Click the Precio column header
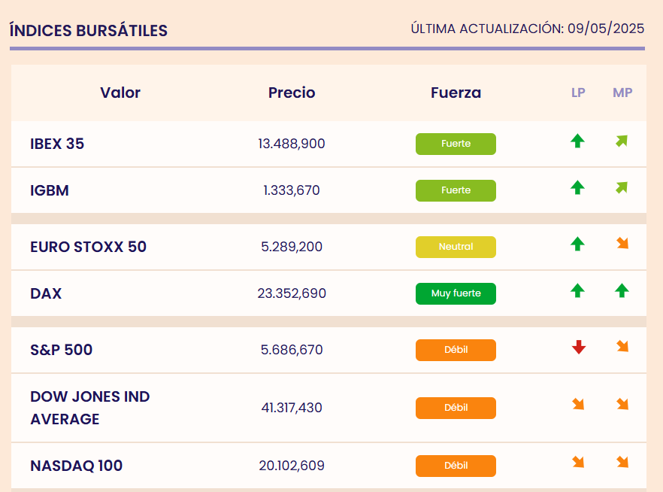 pos(292,93)
